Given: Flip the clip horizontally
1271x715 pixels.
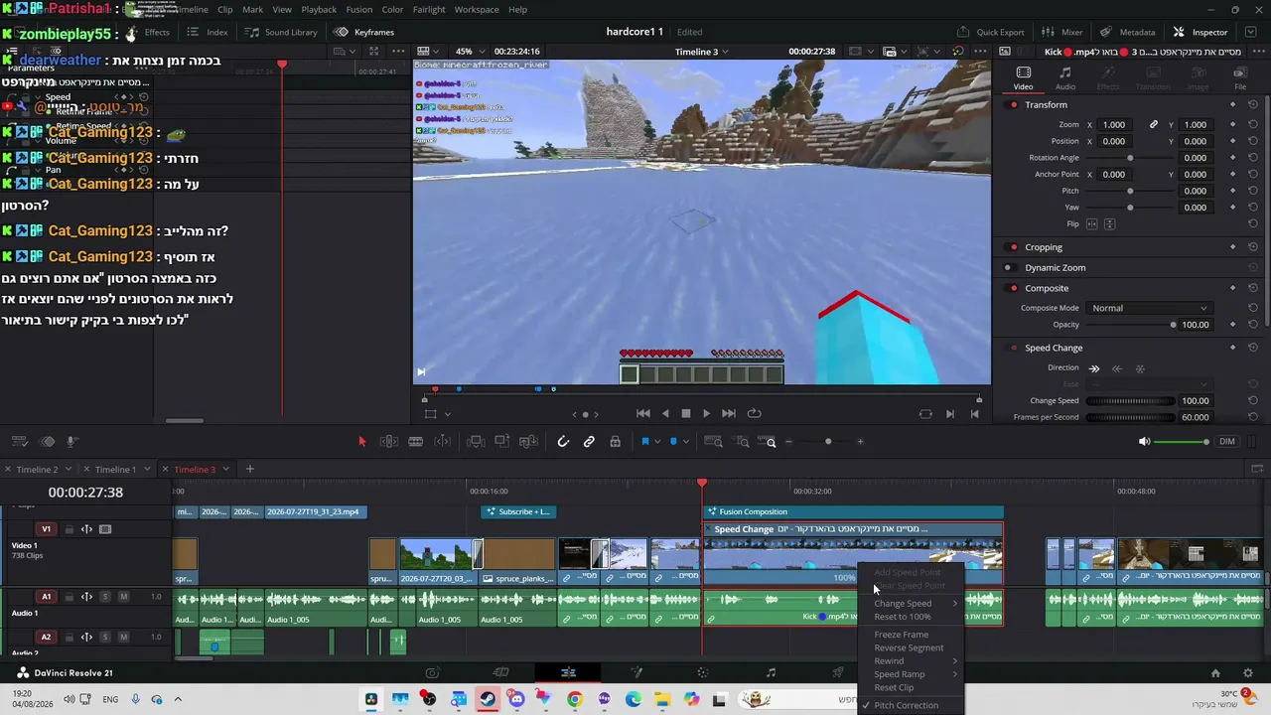Looking at the screenshot, I should tap(1092, 224).
